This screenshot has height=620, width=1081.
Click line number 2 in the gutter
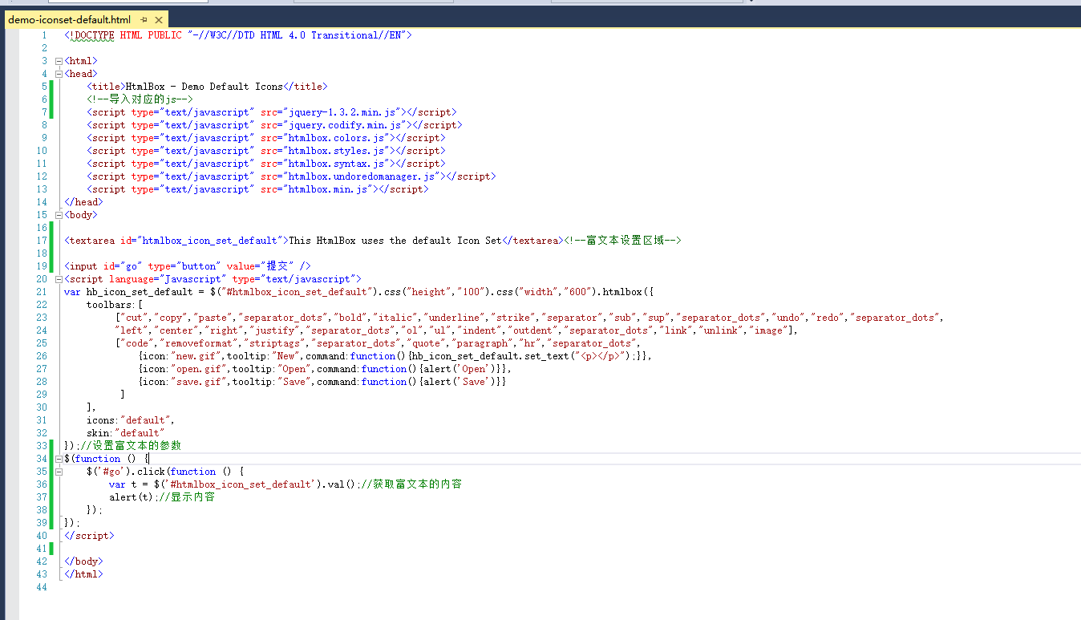[x=44, y=48]
